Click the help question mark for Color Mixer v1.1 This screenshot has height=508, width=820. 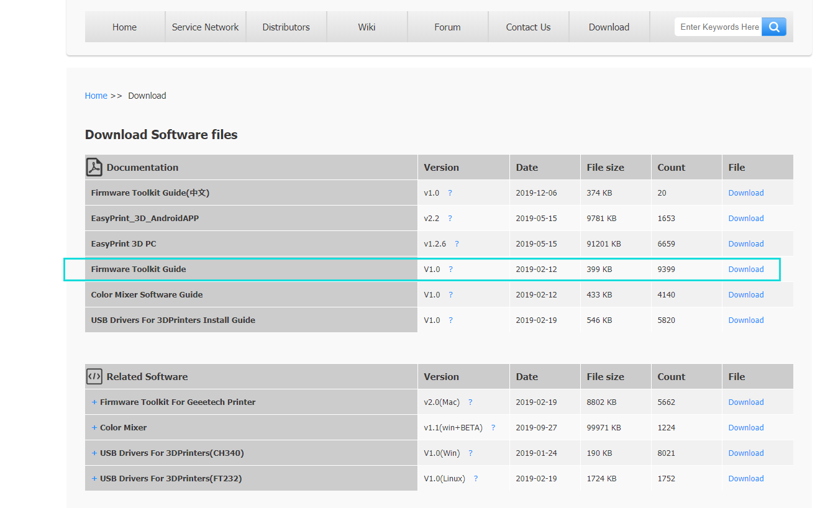[x=493, y=428]
